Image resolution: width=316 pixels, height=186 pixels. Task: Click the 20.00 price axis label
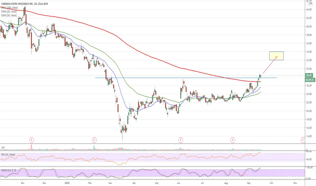coord(309,111)
